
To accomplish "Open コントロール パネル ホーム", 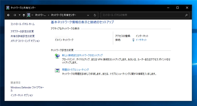I will coord(23,24).
